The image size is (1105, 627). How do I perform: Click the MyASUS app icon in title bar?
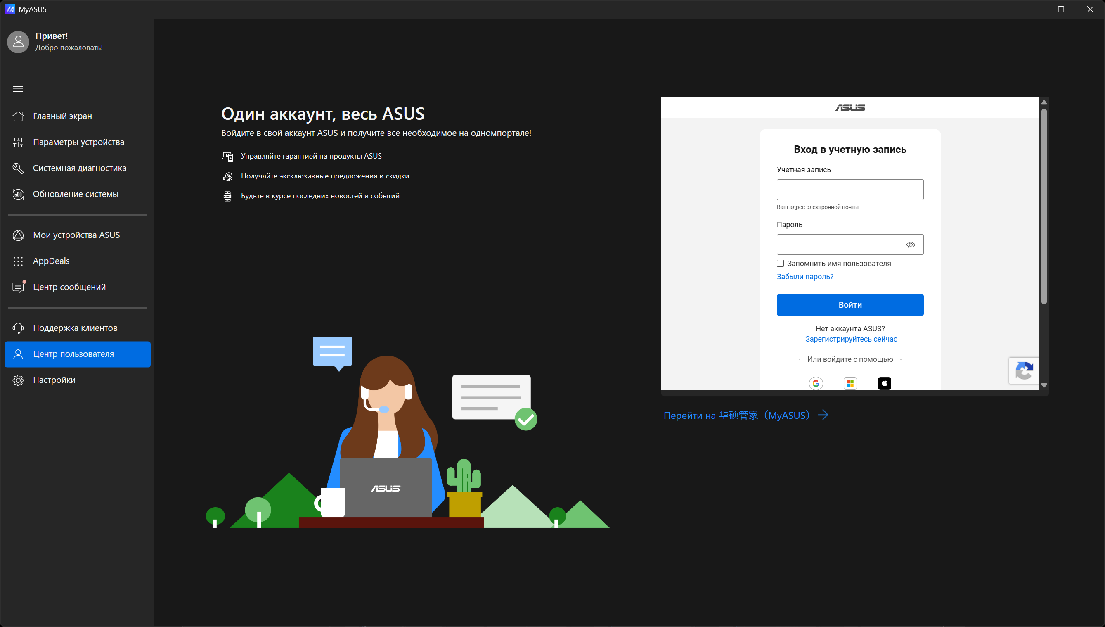click(10, 9)
